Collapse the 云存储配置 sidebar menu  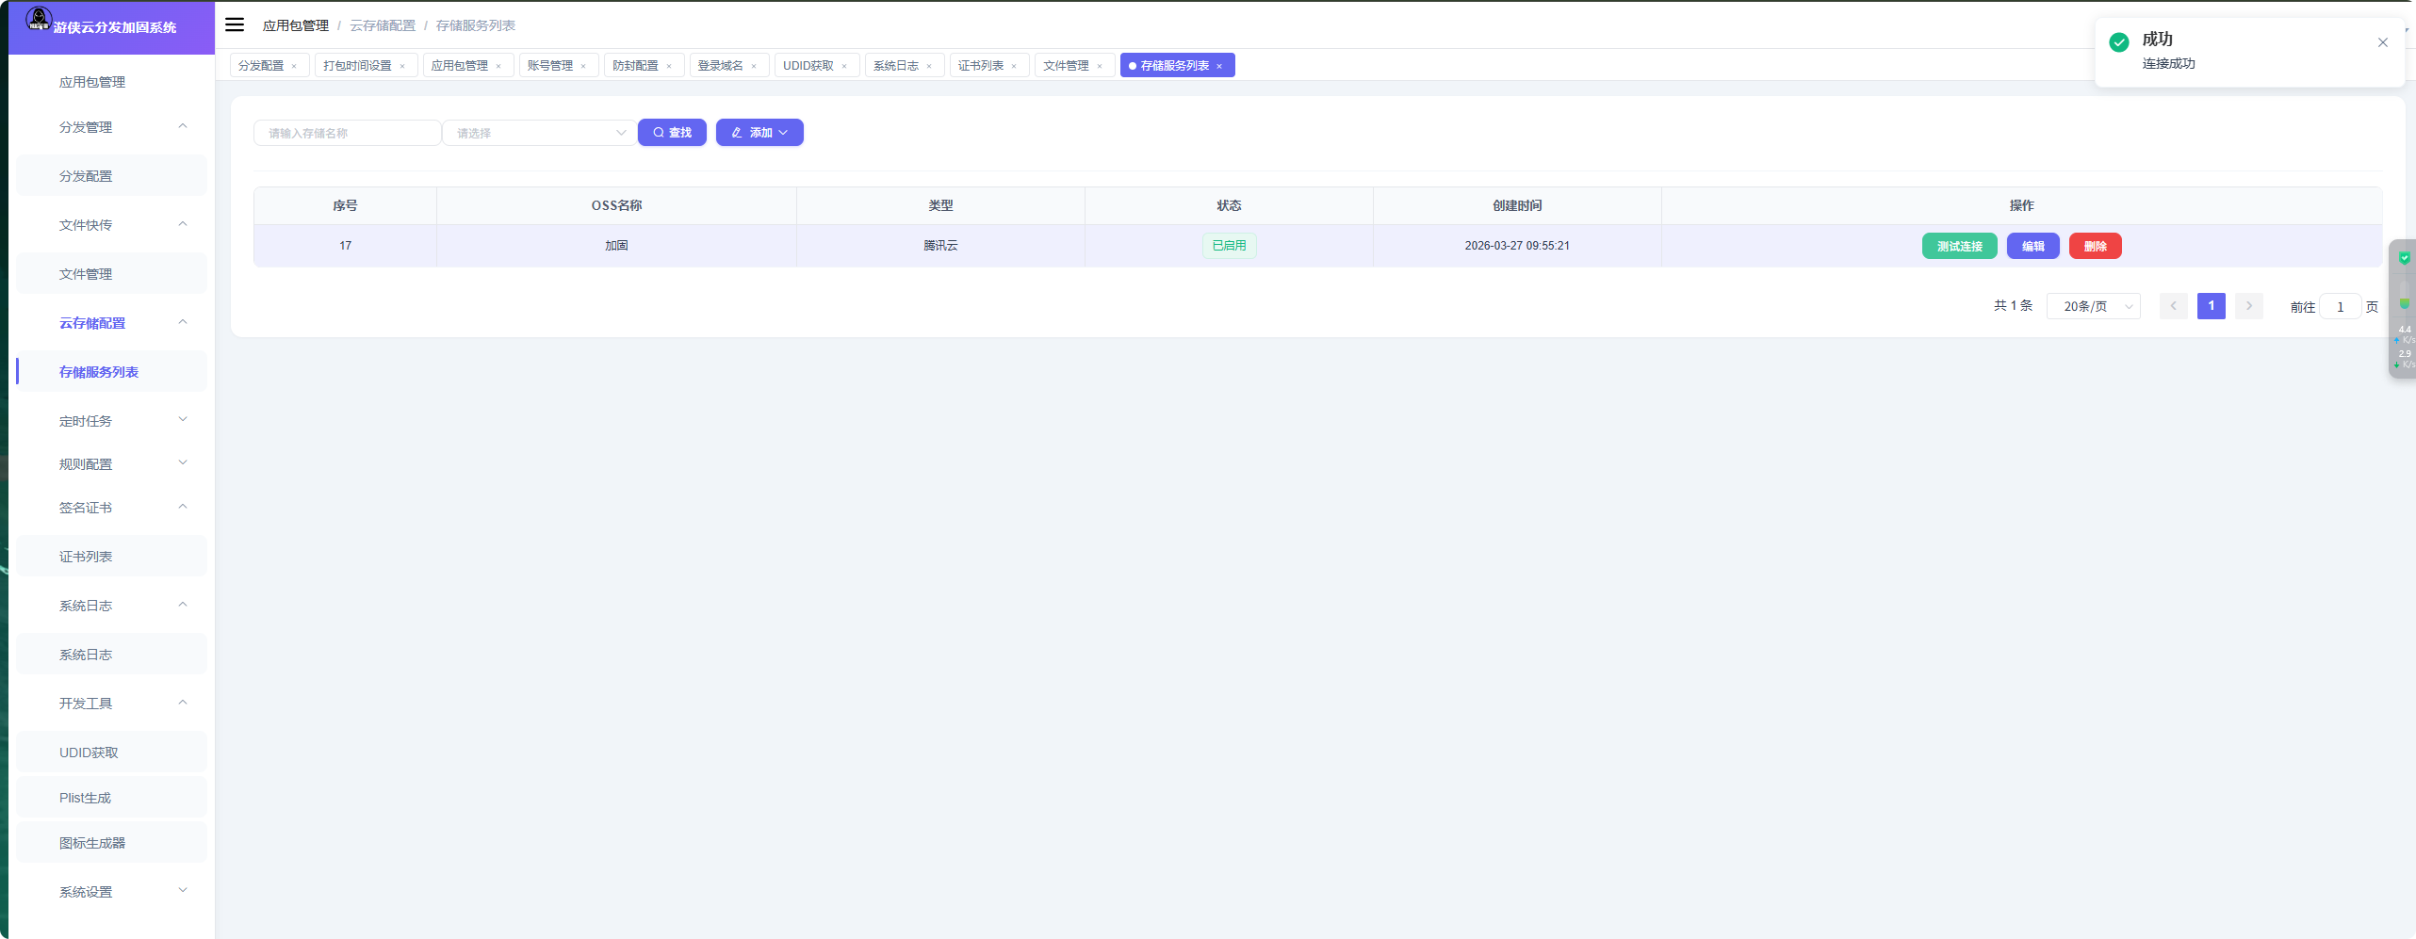[111, 323]
